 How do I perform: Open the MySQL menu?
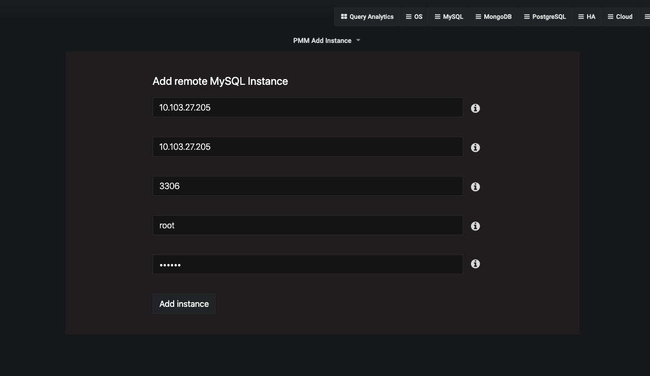tap(449, 17)
